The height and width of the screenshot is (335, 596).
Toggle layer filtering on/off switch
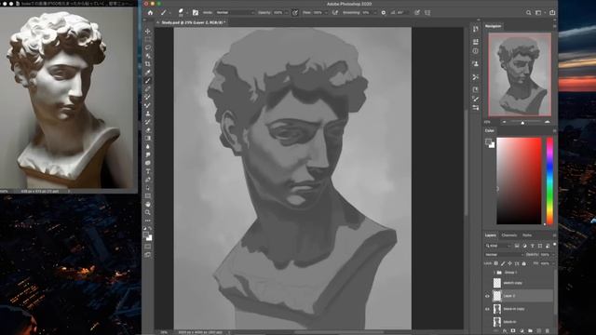(x=555, y=245)
